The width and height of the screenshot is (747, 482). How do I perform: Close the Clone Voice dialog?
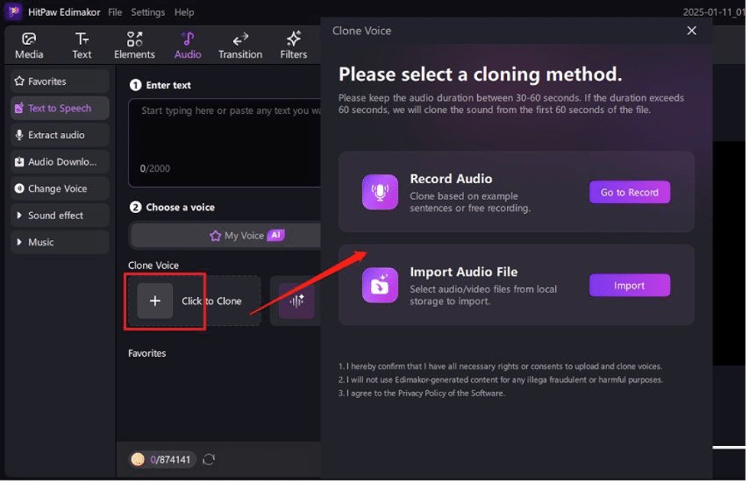point(692,31)
